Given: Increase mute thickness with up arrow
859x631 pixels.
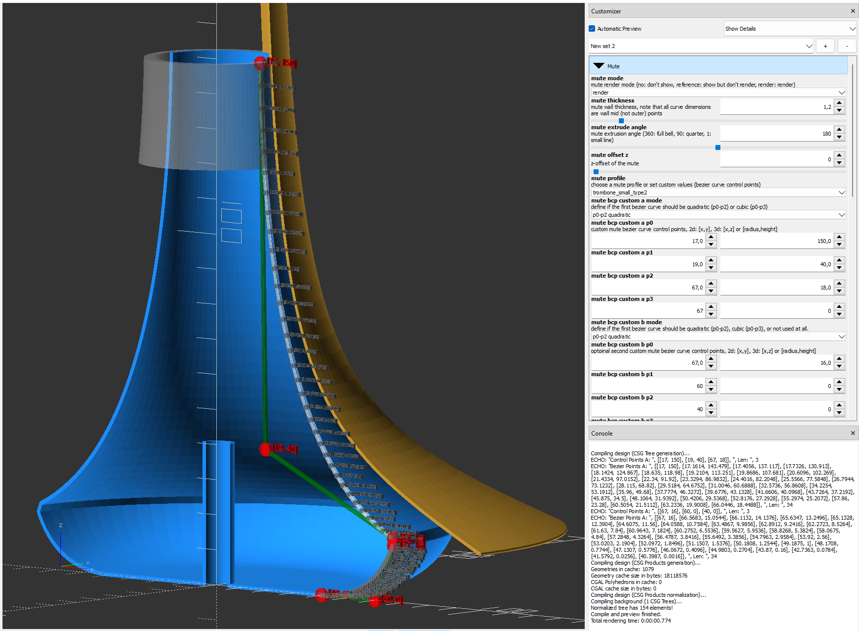Looking at the screenshot, I should pos(839,103).
